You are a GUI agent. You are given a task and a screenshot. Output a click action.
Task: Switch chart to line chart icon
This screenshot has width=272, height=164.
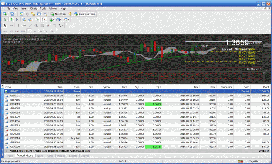point(17,20)
